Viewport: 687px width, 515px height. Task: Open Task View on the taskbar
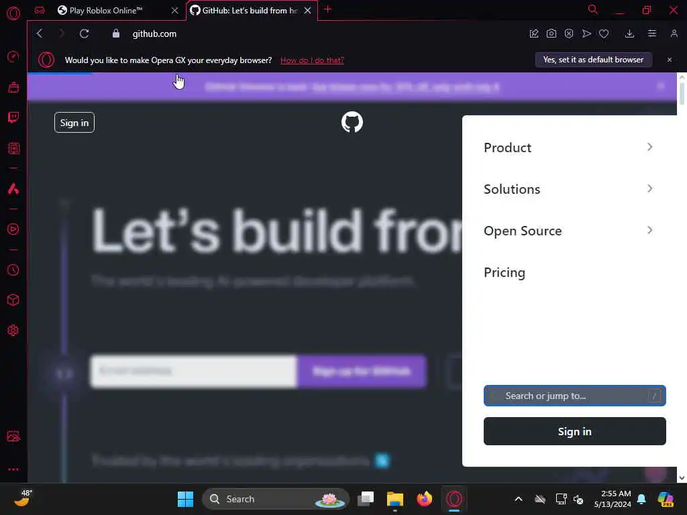(x=366, y=499)
